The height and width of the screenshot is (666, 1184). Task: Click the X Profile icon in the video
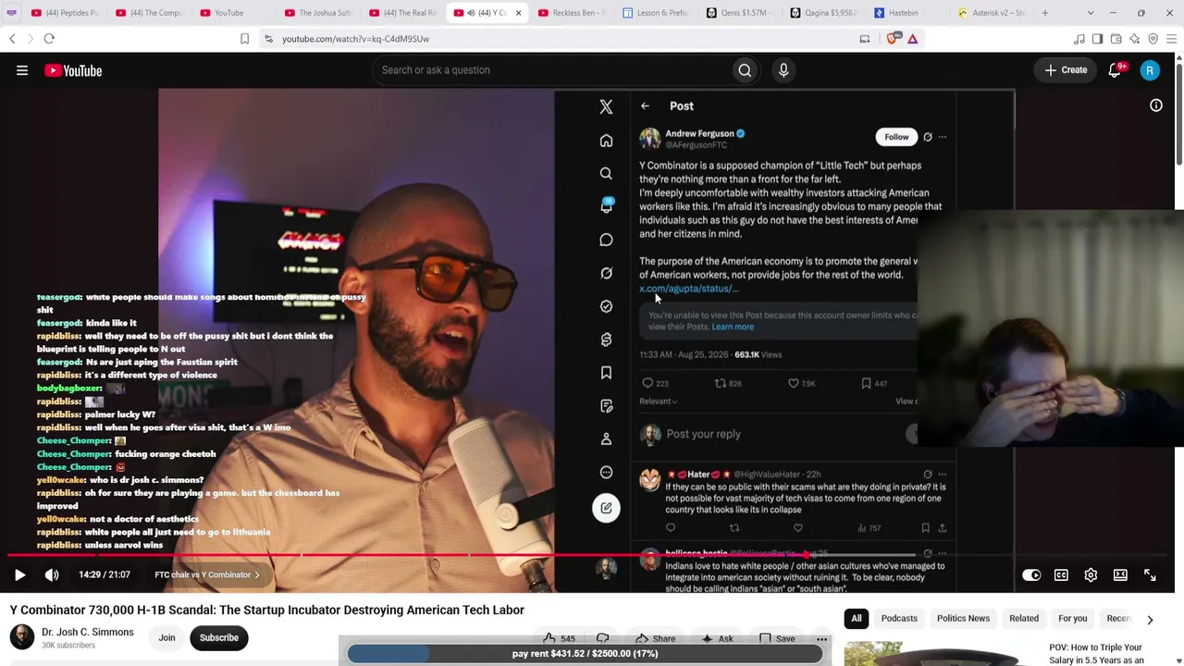[606, 439]
